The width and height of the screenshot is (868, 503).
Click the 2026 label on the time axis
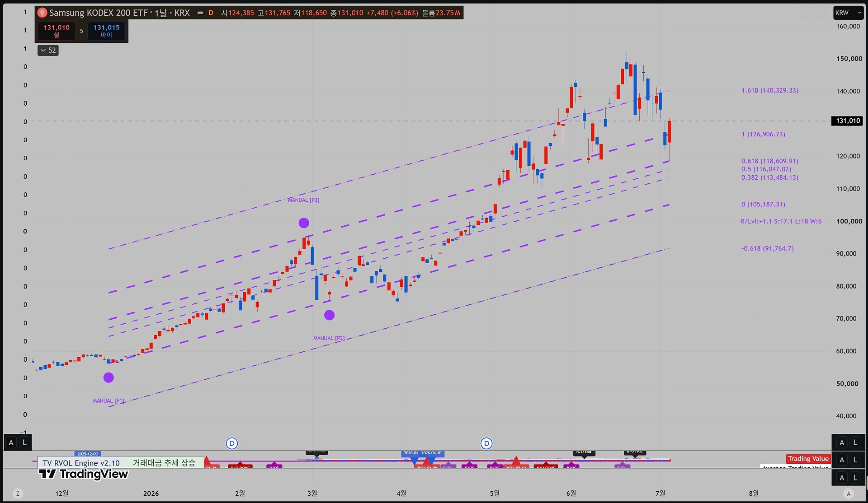[151, 494]
